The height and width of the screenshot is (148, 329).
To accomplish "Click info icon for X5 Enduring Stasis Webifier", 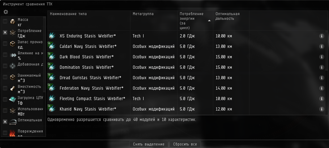I will tap(321, 36).
